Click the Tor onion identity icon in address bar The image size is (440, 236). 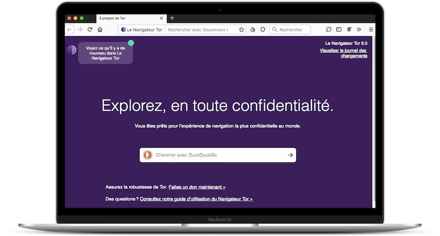pyautogui.click(x=123, y=29)
